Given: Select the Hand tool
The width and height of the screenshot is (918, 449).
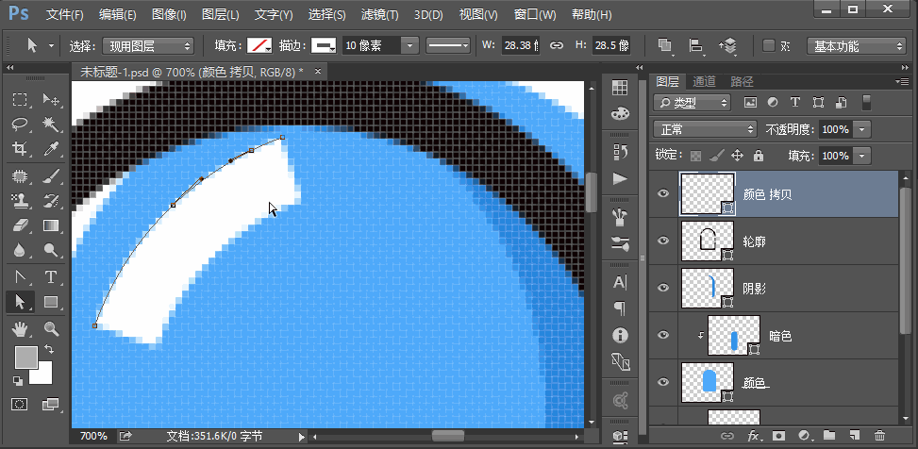Looking at the screenshot, I should (x=20, y=328).
